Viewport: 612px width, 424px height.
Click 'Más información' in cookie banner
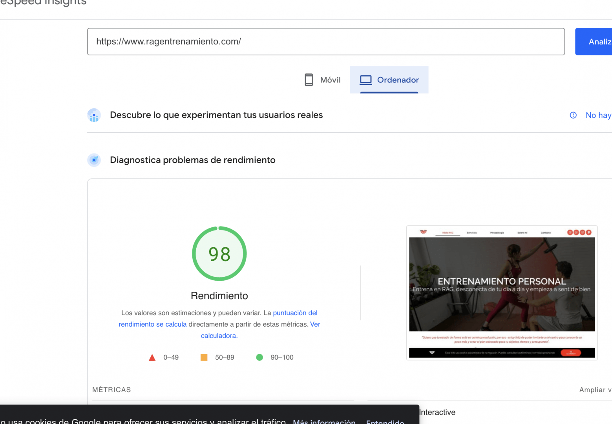point(324,422)
